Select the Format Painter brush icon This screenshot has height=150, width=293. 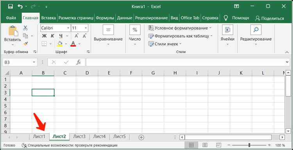tap(25, 43)
